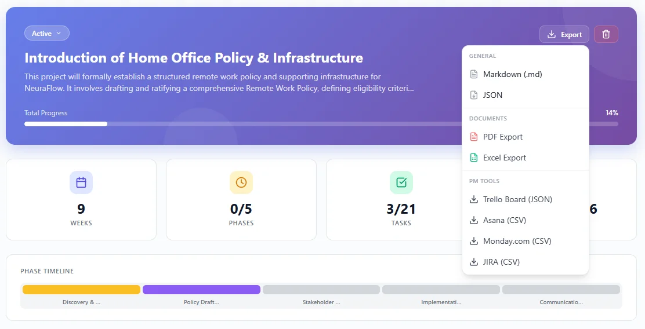
Task: Click the yellow Discovery phase timeline bar
Action: coord(81,290)
